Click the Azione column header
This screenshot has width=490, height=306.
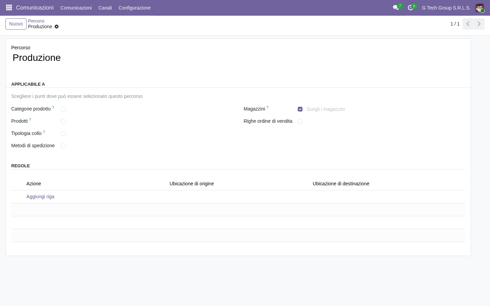34,184
